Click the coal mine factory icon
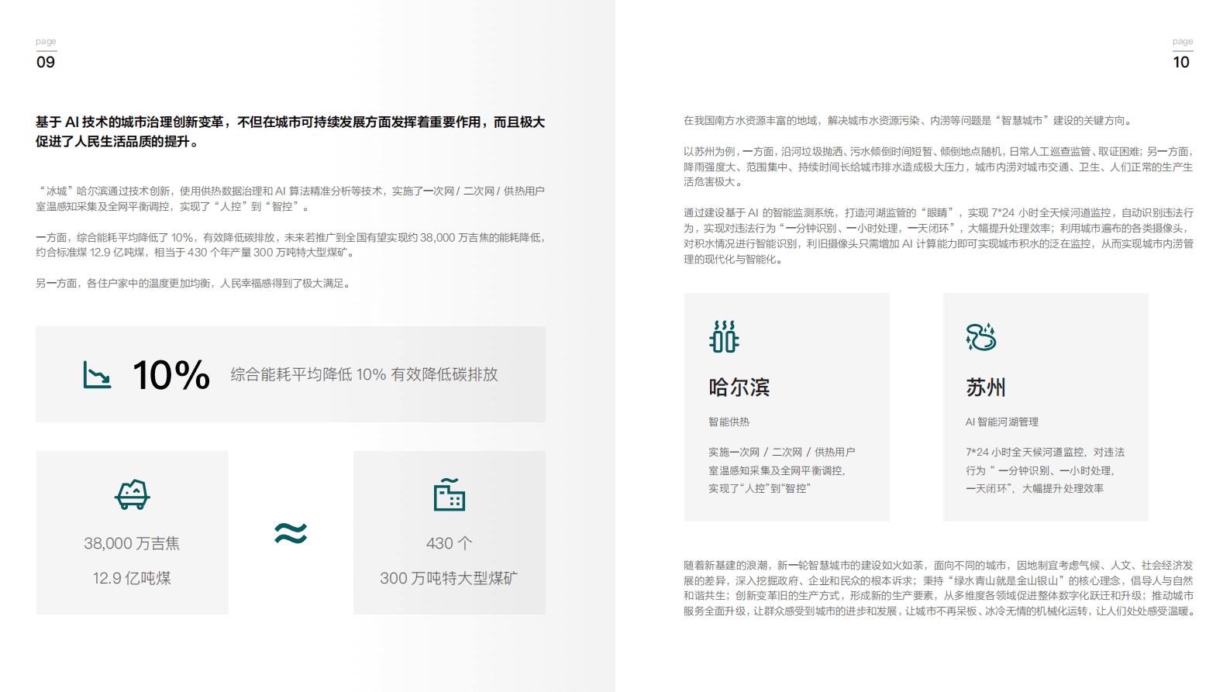Image resolution: width=1230 pixels, height=692 pixels. tap(450, 494)
